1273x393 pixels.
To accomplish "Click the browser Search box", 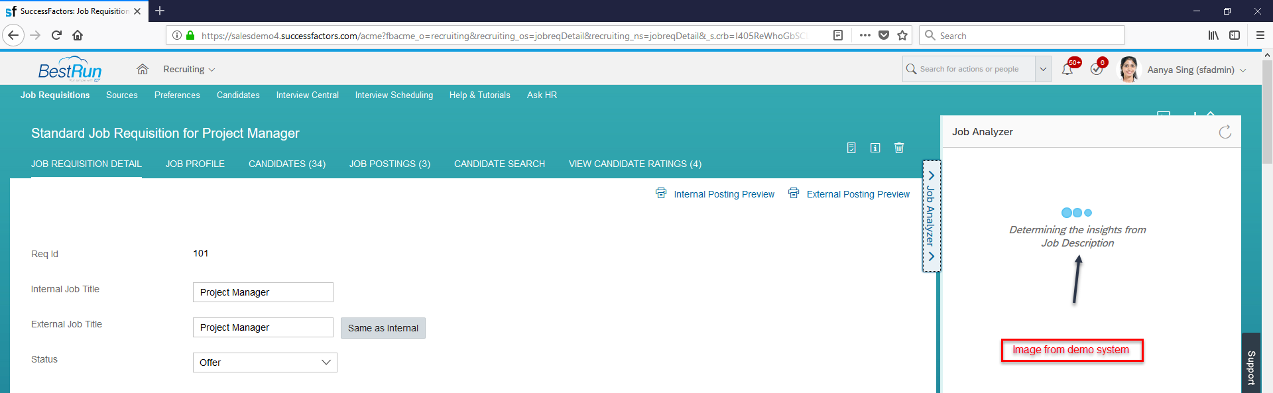I will click(1022, 35).
